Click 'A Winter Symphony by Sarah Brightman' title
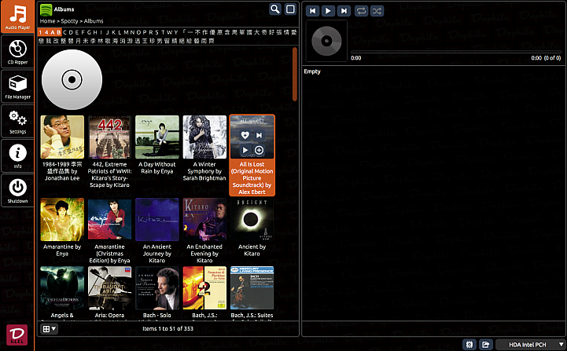The height and width of the screenshot is (351, 567). tap(204, 171)
